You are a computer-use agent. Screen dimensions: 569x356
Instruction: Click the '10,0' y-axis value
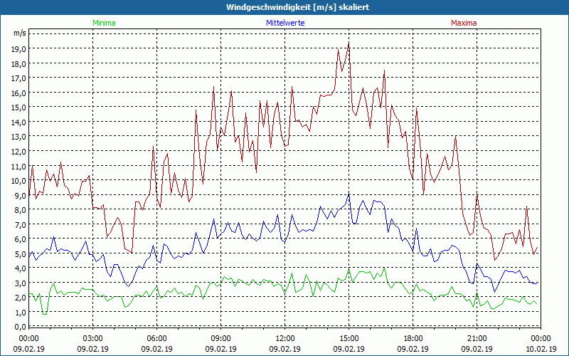20,181
